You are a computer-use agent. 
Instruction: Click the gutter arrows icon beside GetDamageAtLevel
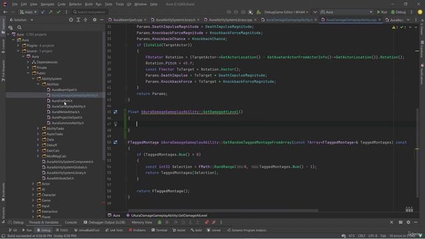point(116,112)
